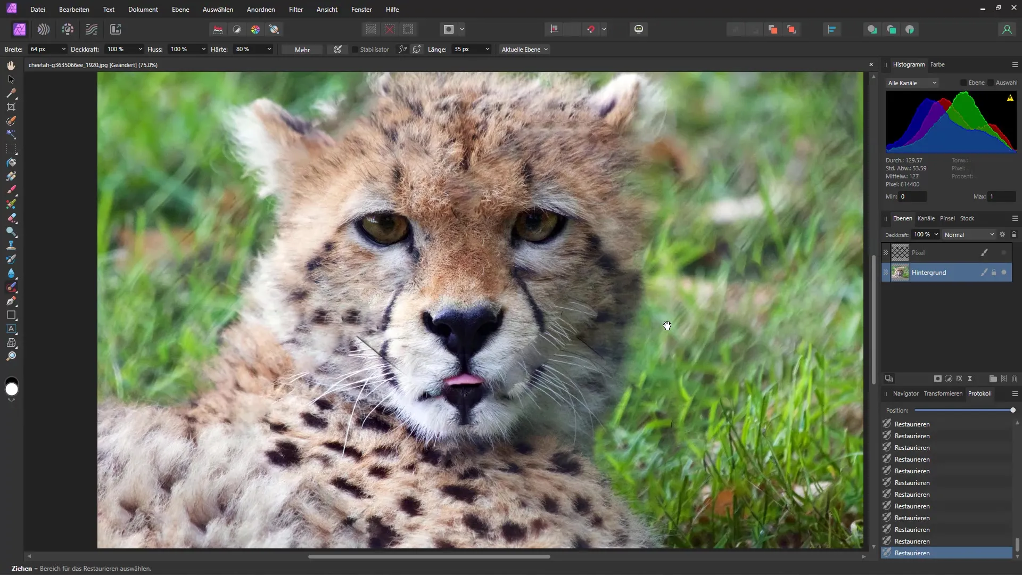Switch to Liquify Persona
This screenshot has height=575, width=1022.
[44, 29]
